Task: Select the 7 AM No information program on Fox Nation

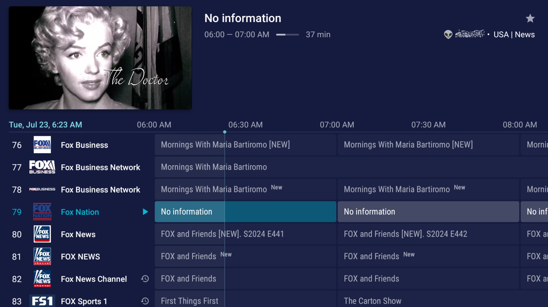Action: coord(428,212)
